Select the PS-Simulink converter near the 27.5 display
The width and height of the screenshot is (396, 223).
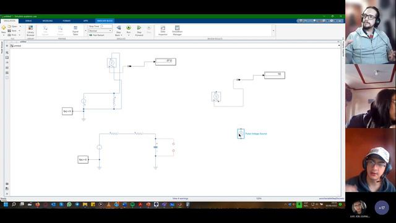point(129,66)
